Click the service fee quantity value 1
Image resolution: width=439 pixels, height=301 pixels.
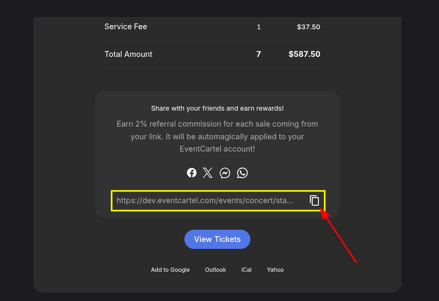tap(259, 27)
